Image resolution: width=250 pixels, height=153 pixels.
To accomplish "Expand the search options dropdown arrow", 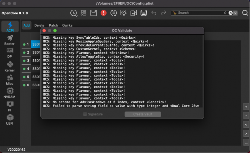I will pos(236,13).
